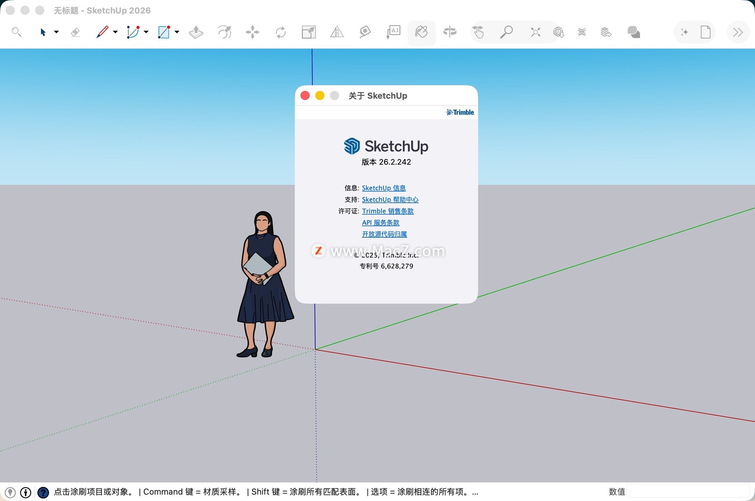Click the Send to LayOut icon

click(x=606, y=32)
